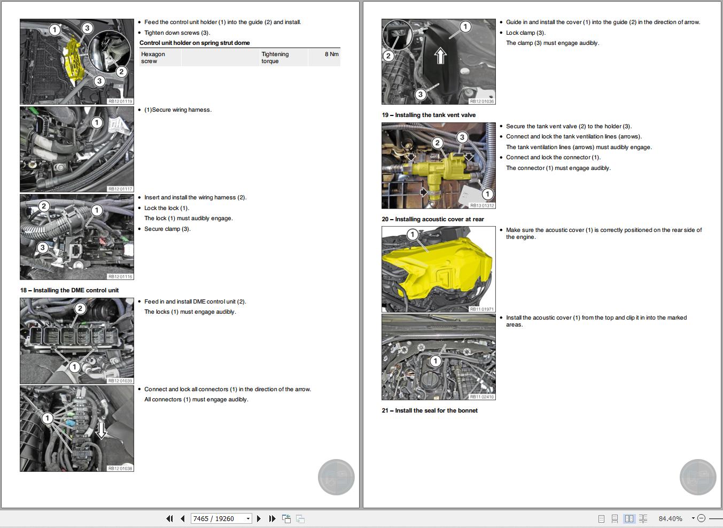This screenshot has height=528, width=723.
Task: Go to the previous page
Action: click(x=182, y=518)
